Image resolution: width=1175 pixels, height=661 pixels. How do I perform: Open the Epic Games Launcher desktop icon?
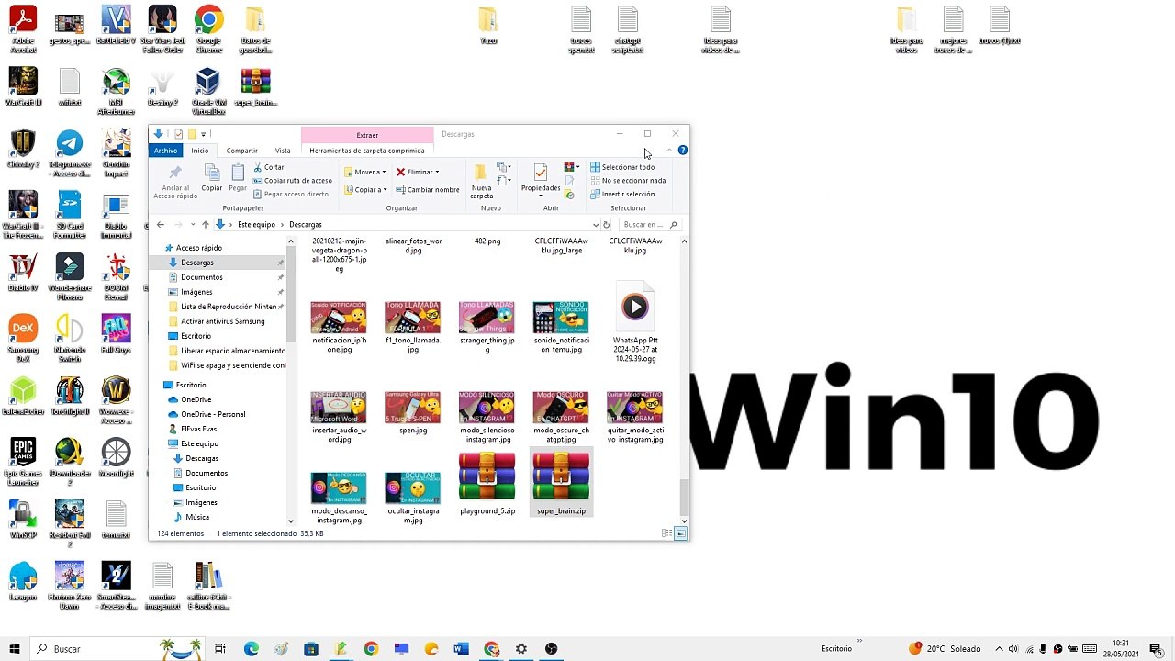23,462
